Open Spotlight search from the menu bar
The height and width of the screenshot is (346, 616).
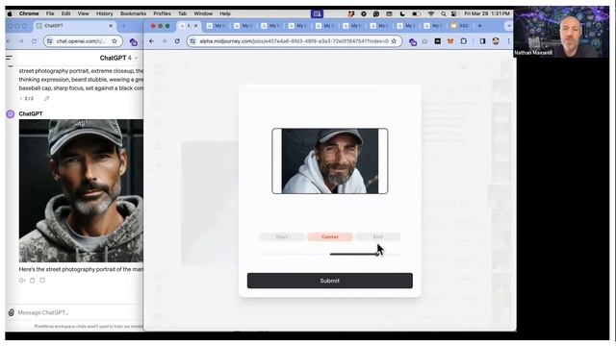(x=443, y=13)
